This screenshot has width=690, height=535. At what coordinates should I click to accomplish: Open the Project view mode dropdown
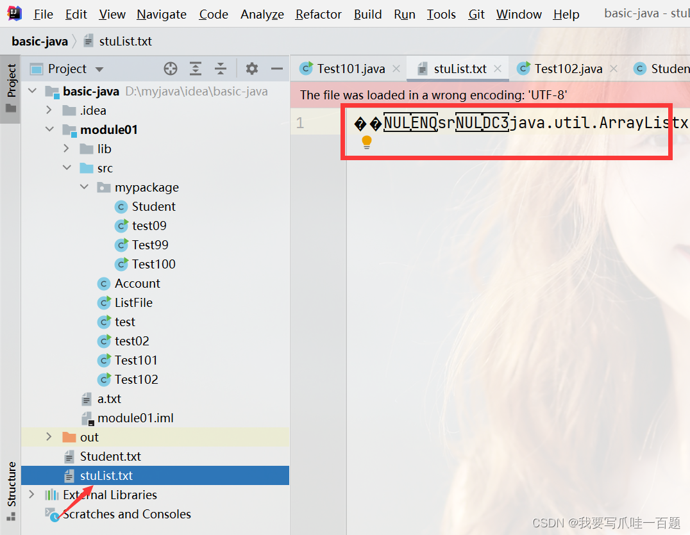coord(100,69)
